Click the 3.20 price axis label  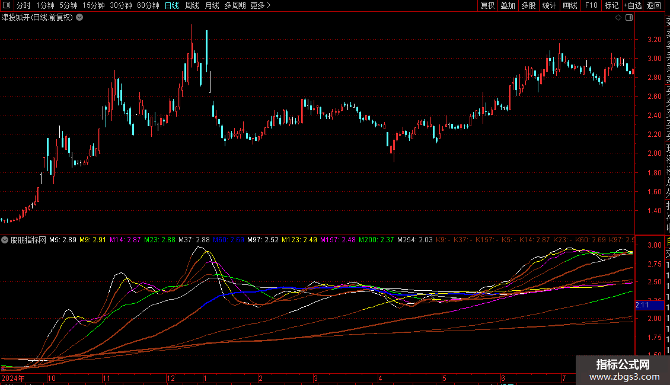click(654, 39)
